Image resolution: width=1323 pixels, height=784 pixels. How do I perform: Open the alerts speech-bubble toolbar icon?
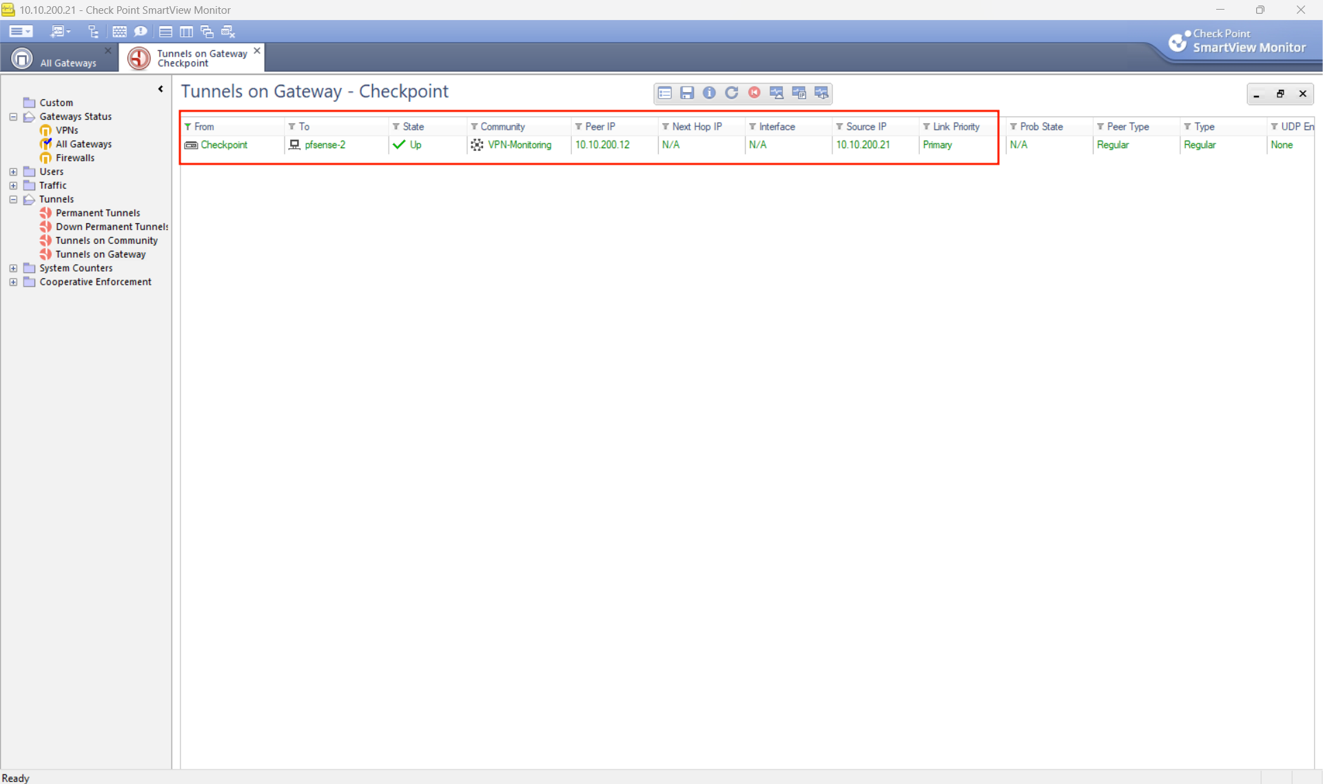tap(141, 32)
